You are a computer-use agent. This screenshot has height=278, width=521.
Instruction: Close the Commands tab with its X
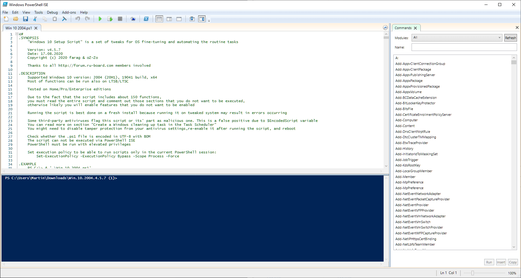point(415,28)
